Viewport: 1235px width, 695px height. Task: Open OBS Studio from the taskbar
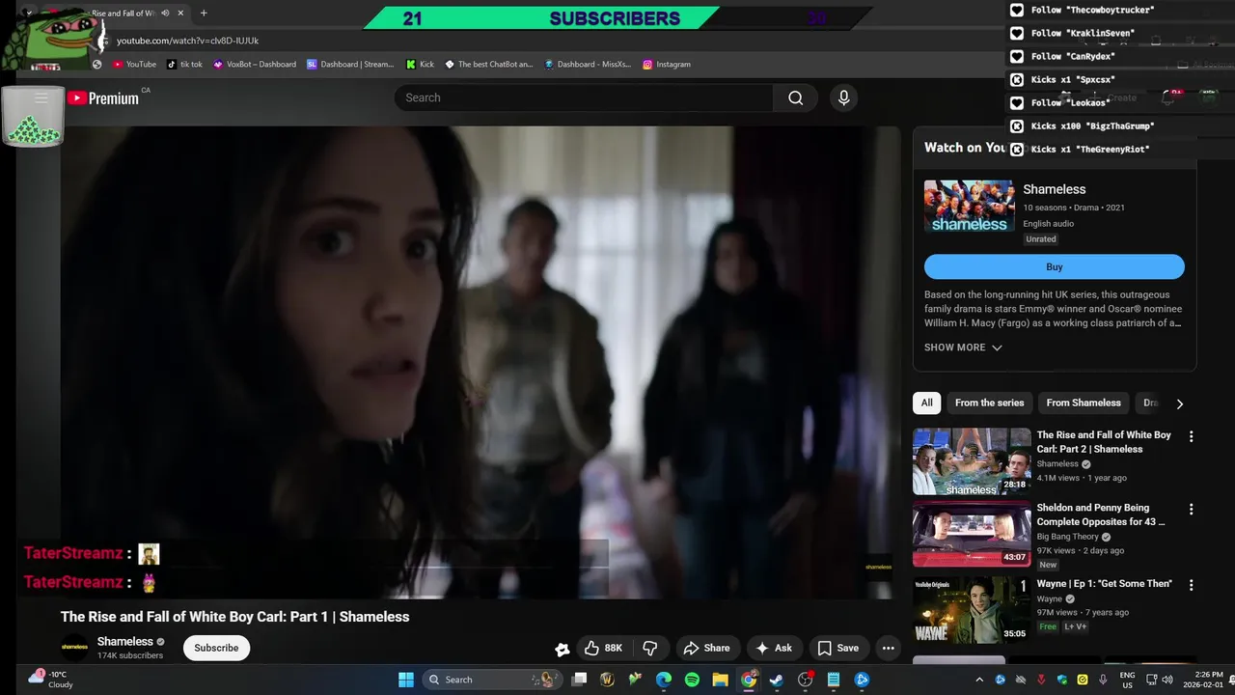tap(806, 680)
